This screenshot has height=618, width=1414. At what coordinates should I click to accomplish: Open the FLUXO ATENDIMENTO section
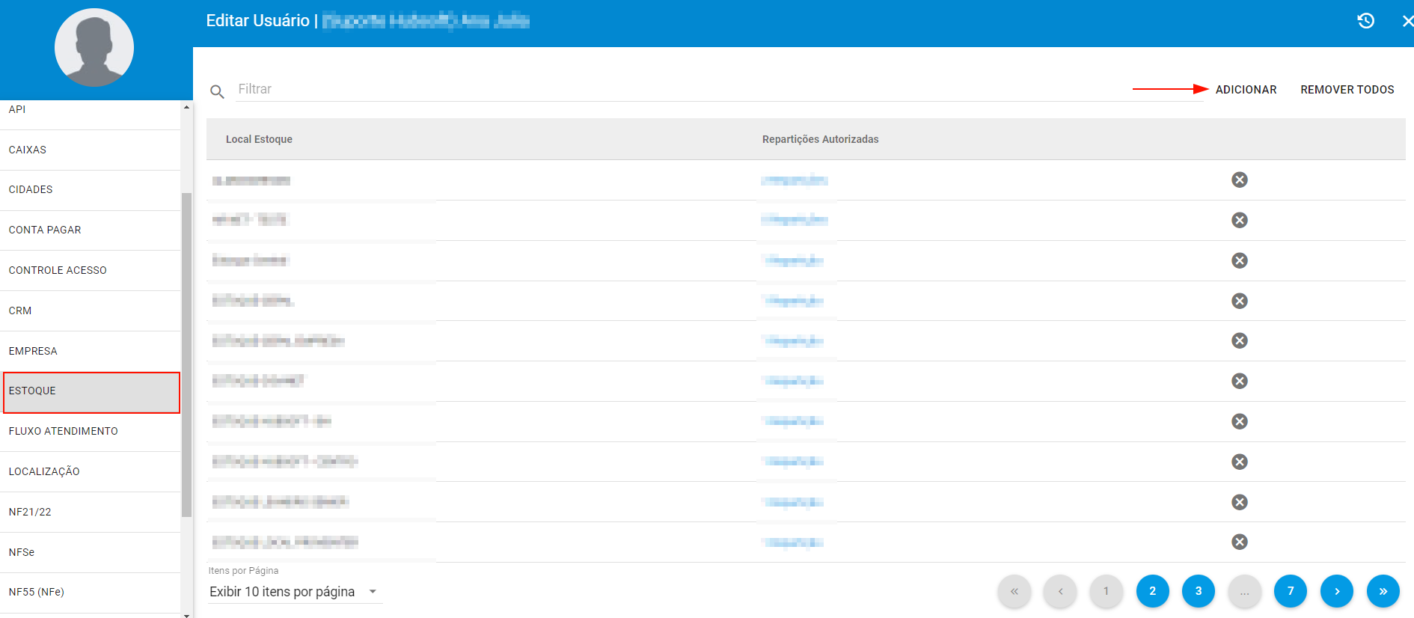91,432
